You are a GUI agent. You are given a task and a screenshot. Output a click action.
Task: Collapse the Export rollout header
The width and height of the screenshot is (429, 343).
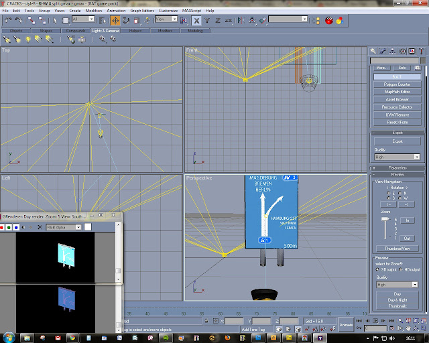click(397, 133)
